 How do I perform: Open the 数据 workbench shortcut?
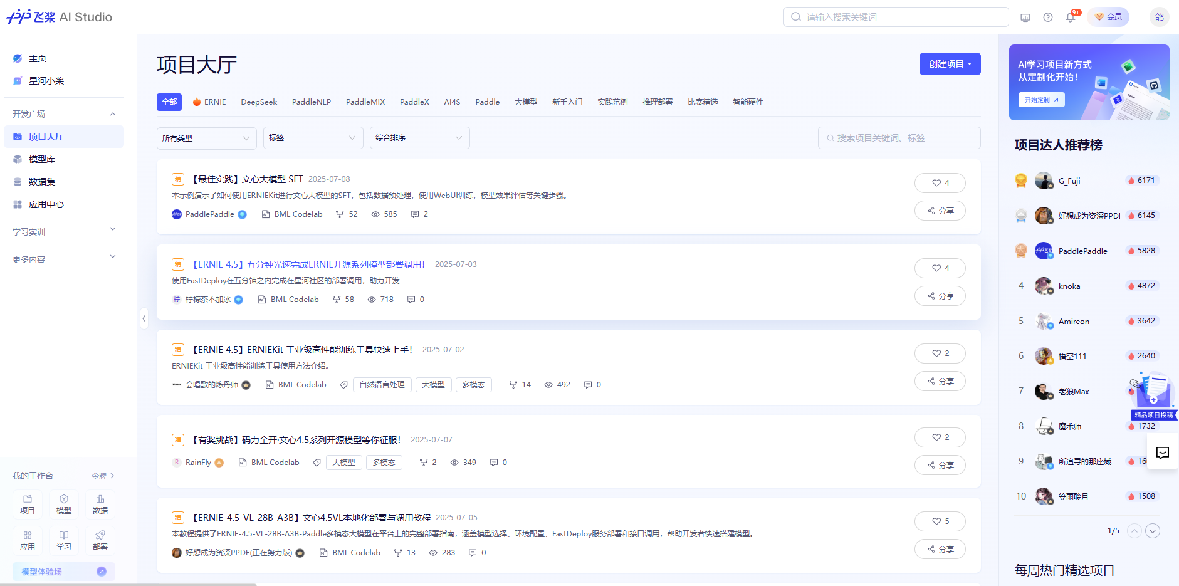pyautogui.click(x=100, y=505)
